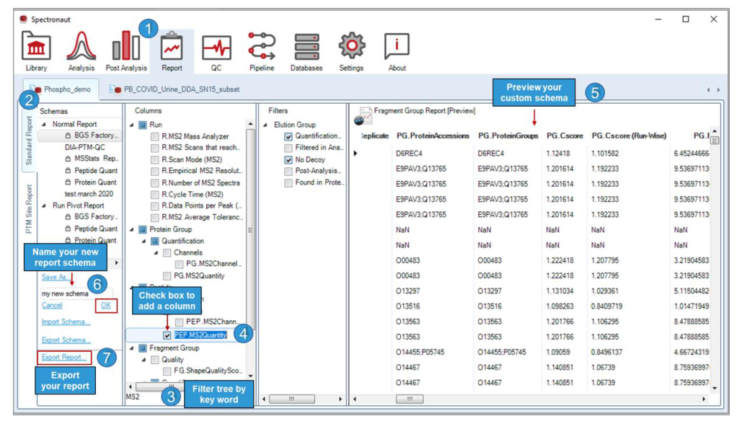Click the lock icon next to Protein Quant schema

pyautogui.click(x=68, y=182)
